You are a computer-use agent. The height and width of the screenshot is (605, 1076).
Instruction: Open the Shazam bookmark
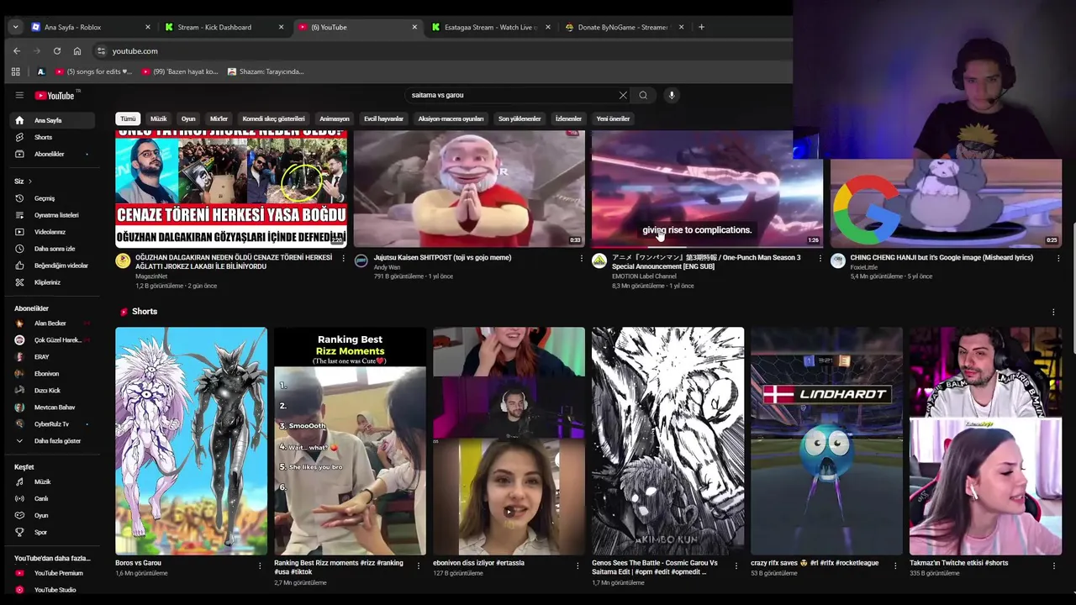pos(266,71)
